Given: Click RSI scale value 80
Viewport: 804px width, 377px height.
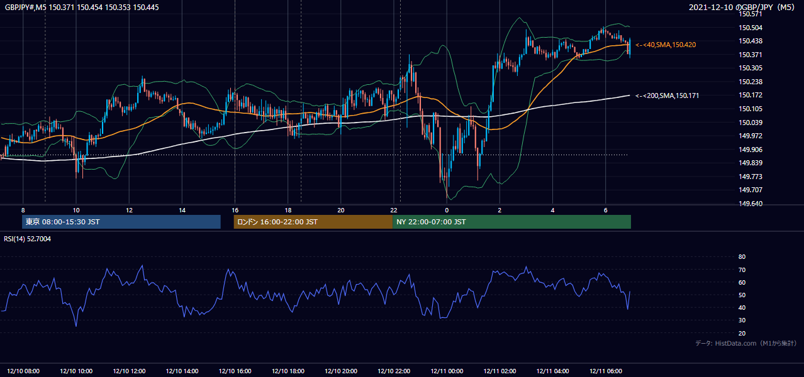Looking at the screenshot, I should [x=742, y=257].
